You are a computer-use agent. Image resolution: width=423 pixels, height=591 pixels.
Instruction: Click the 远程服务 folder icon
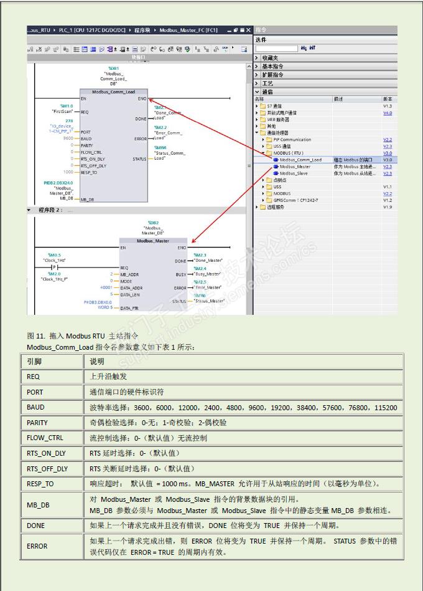tap(263, 207)
